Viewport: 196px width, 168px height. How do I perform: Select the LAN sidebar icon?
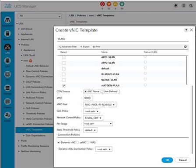pos(7,47)
